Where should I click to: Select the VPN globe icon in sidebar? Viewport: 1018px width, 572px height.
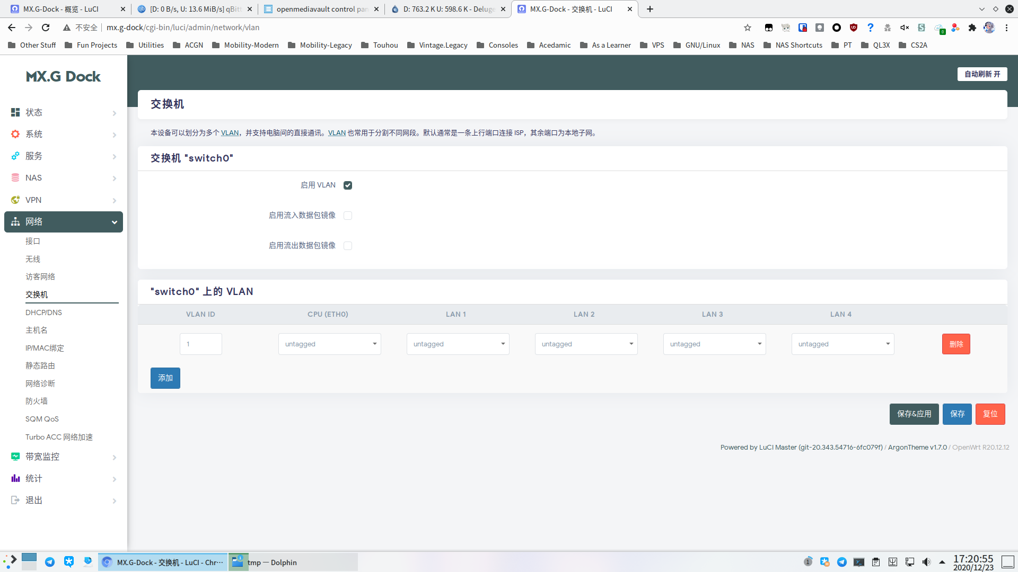click(x=15, y=200)
